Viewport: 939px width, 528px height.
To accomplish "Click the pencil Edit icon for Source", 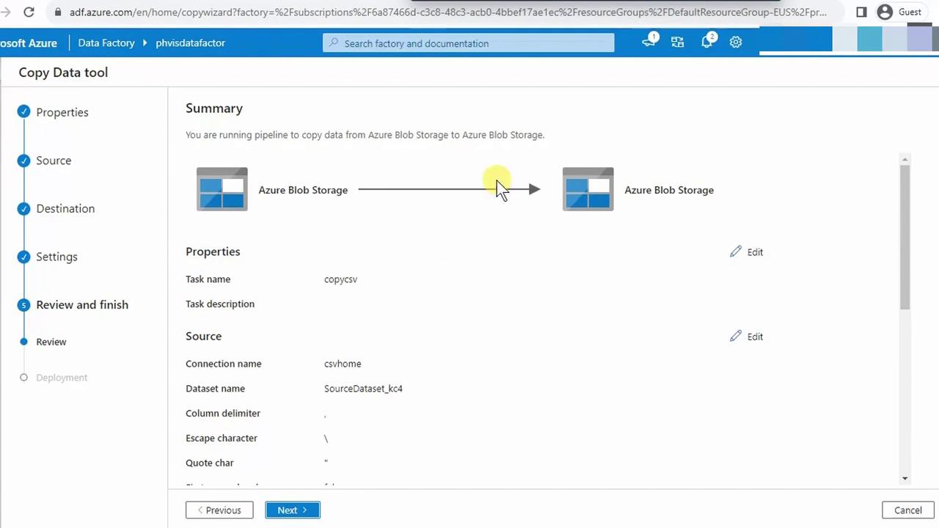I will point(736,336).
